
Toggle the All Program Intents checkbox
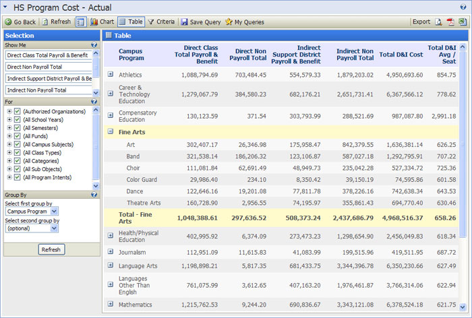click(17, 177)
